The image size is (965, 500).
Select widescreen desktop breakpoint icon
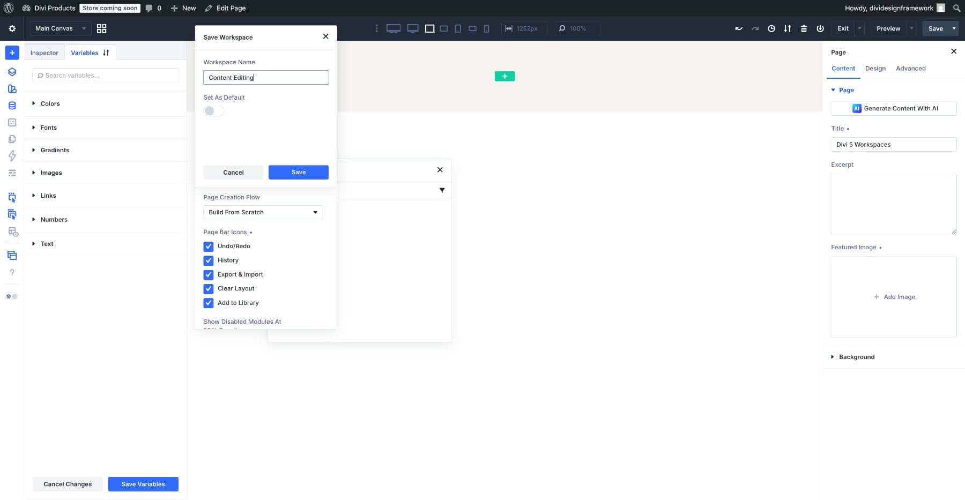pos(394,28)
